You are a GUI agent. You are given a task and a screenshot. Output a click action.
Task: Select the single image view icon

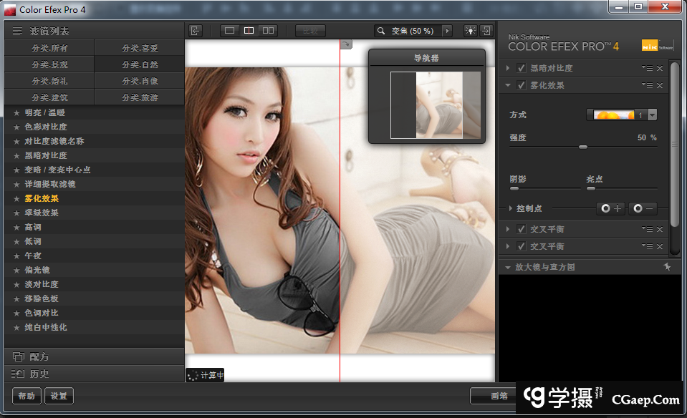point(230,31)
